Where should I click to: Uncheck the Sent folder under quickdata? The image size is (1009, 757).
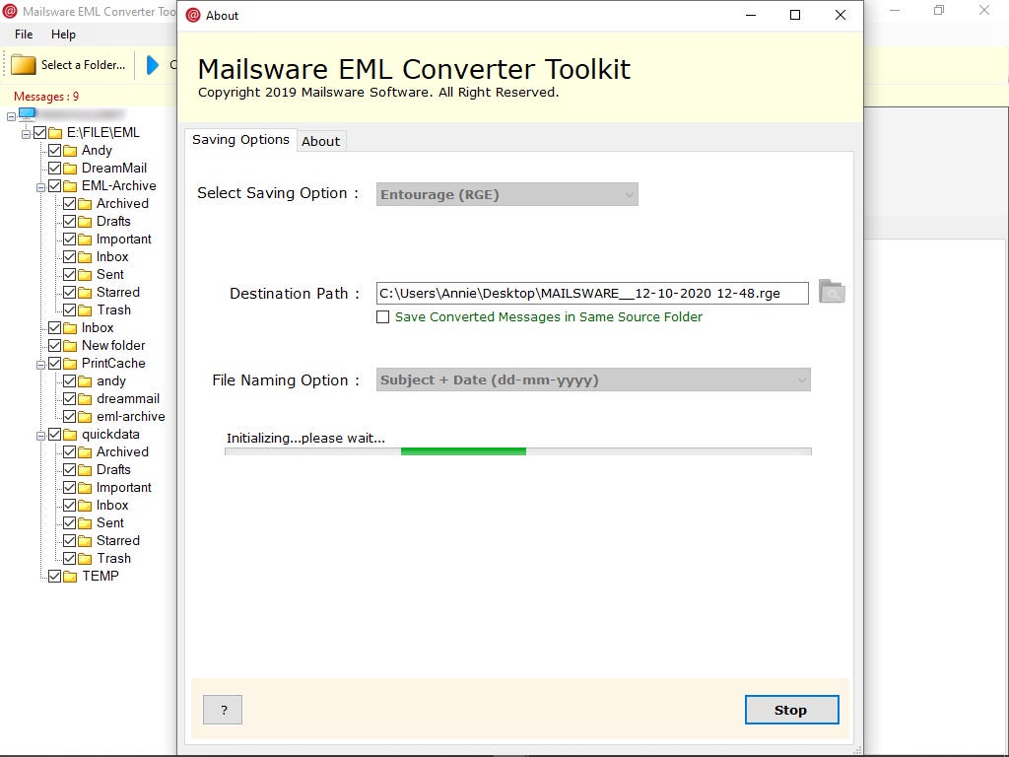[x=71, y=522]
